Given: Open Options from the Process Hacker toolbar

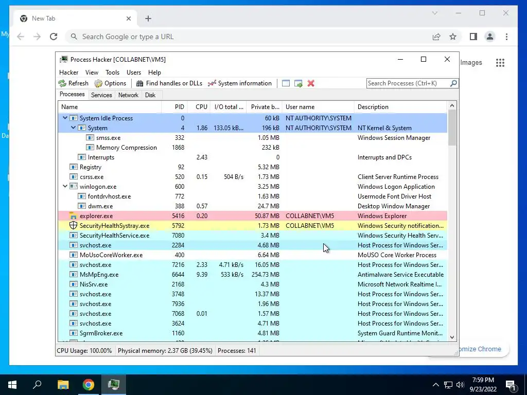Looking at the screenshot, I should click(x=110, y=83).
